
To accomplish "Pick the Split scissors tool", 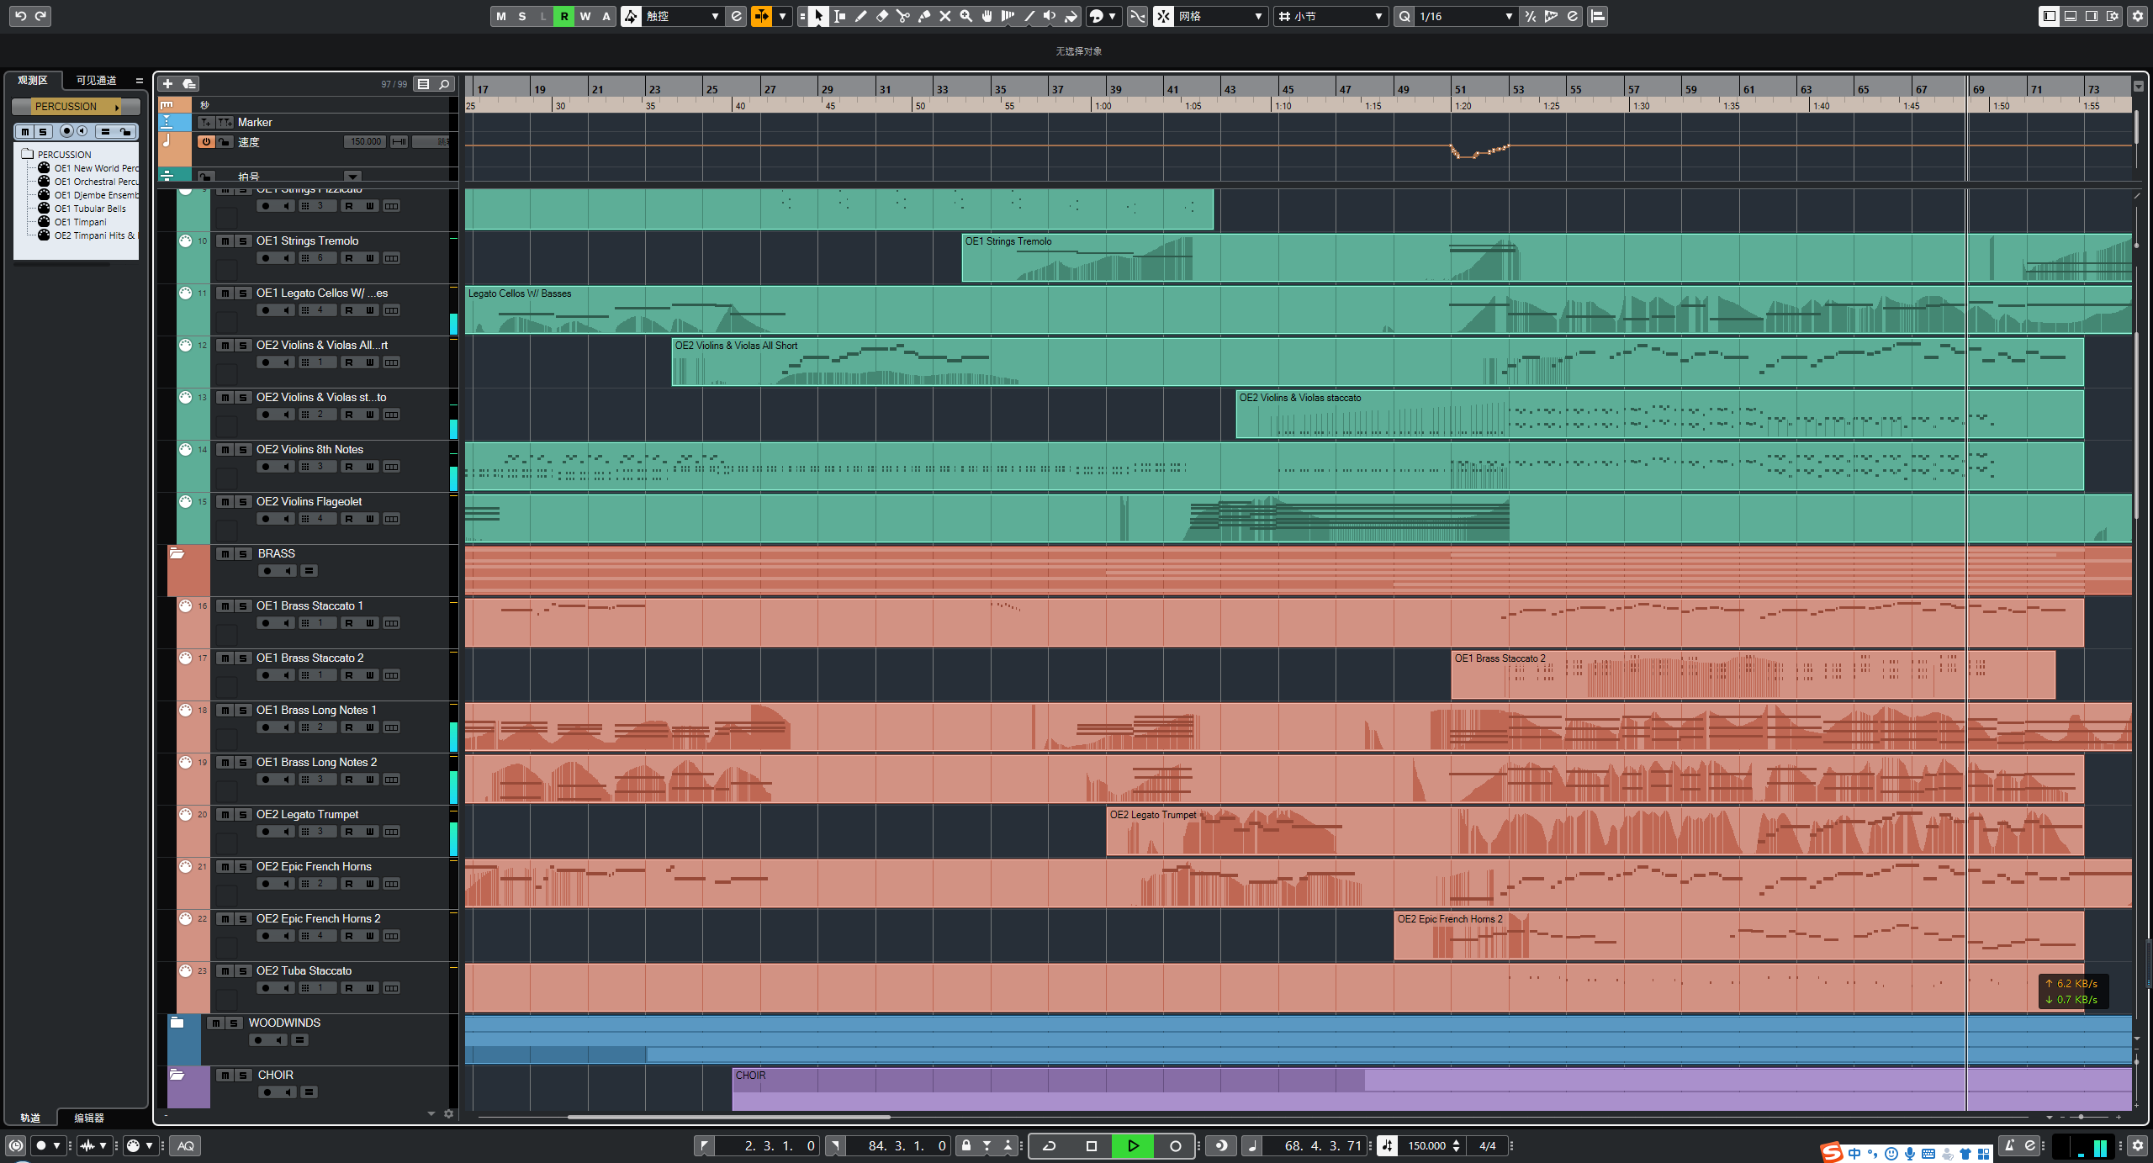I will [902, 15].
